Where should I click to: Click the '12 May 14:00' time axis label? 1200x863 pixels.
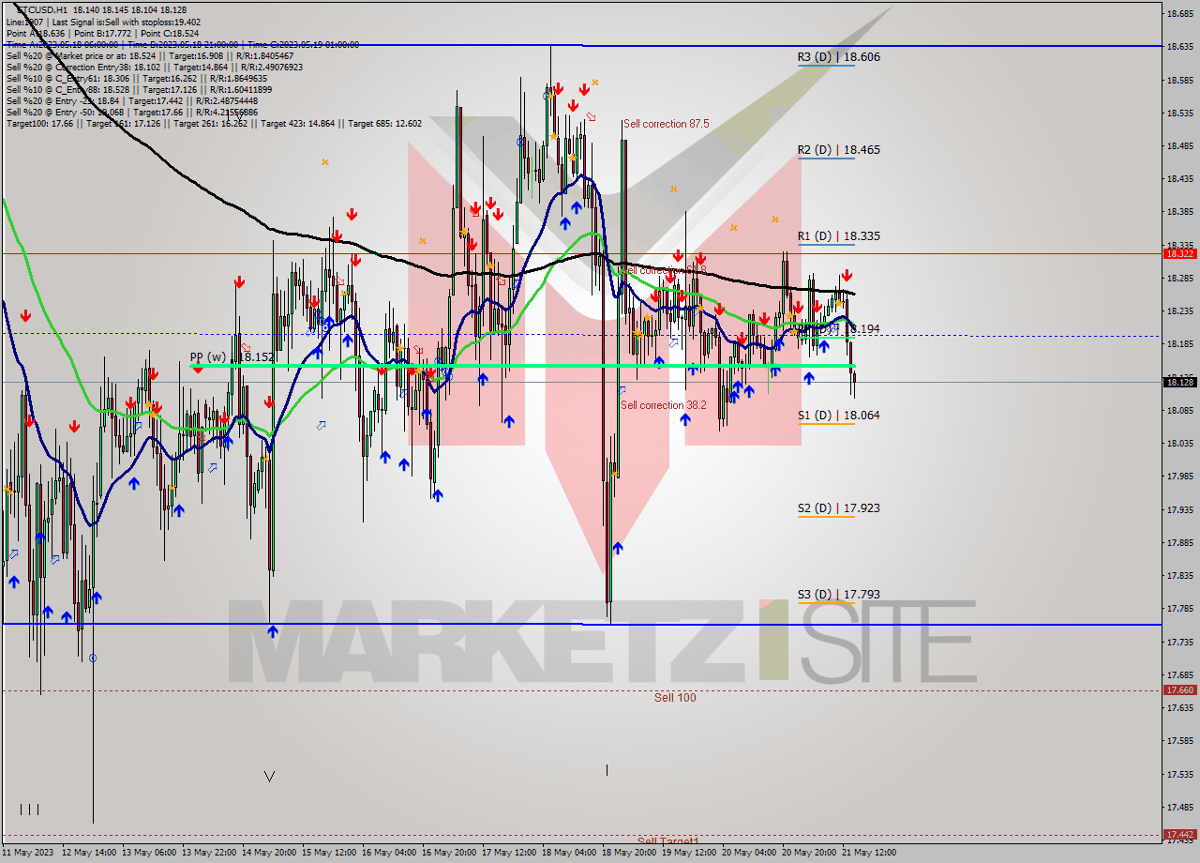[89, 853]
